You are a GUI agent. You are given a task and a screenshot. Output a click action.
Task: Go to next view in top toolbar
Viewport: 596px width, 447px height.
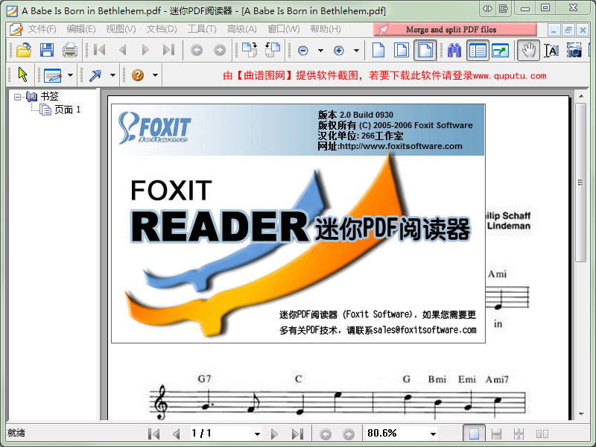(x=220, y=50)
